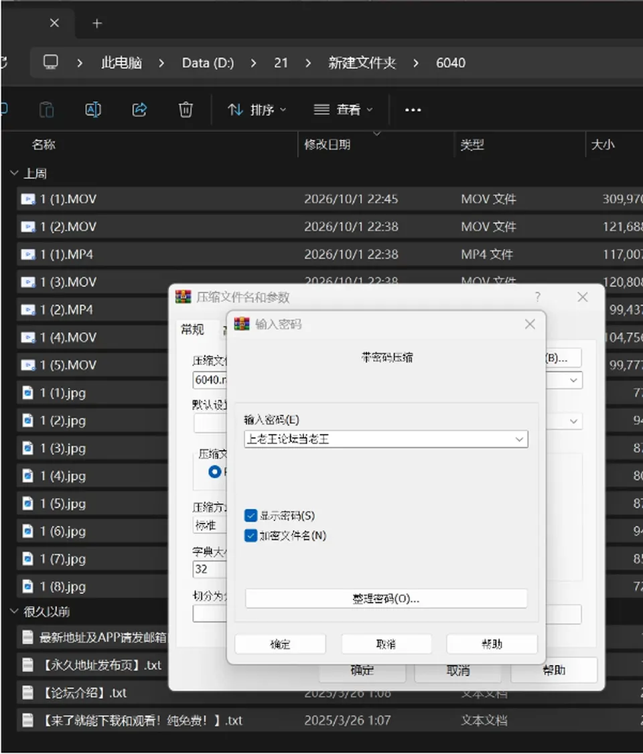
Task: Collapse the 很久以前 file group
Action: [14, 611]
